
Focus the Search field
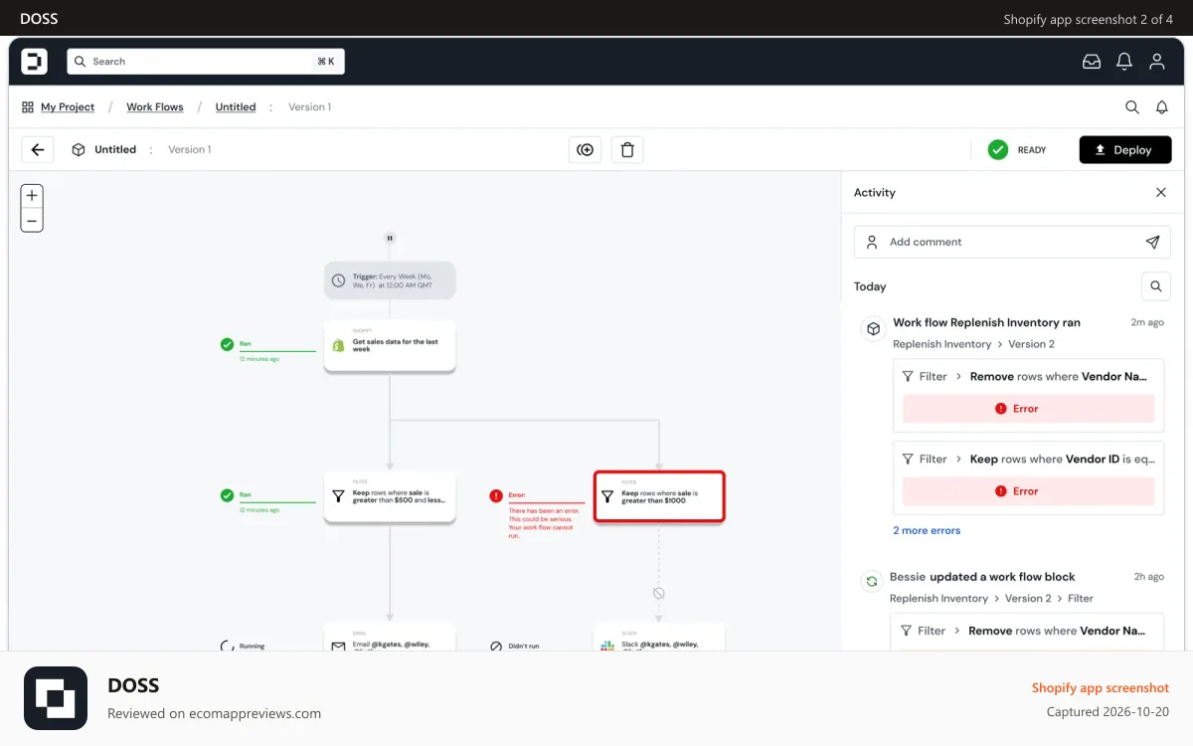[206, 62]
